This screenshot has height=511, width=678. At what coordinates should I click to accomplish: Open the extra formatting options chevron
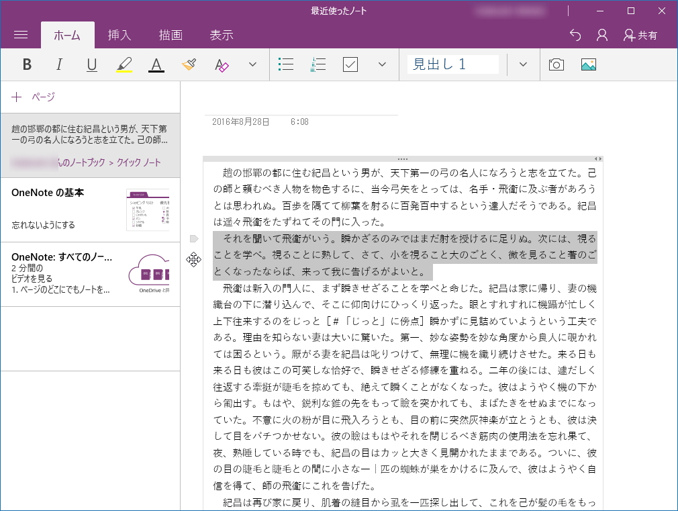(252, 64)
